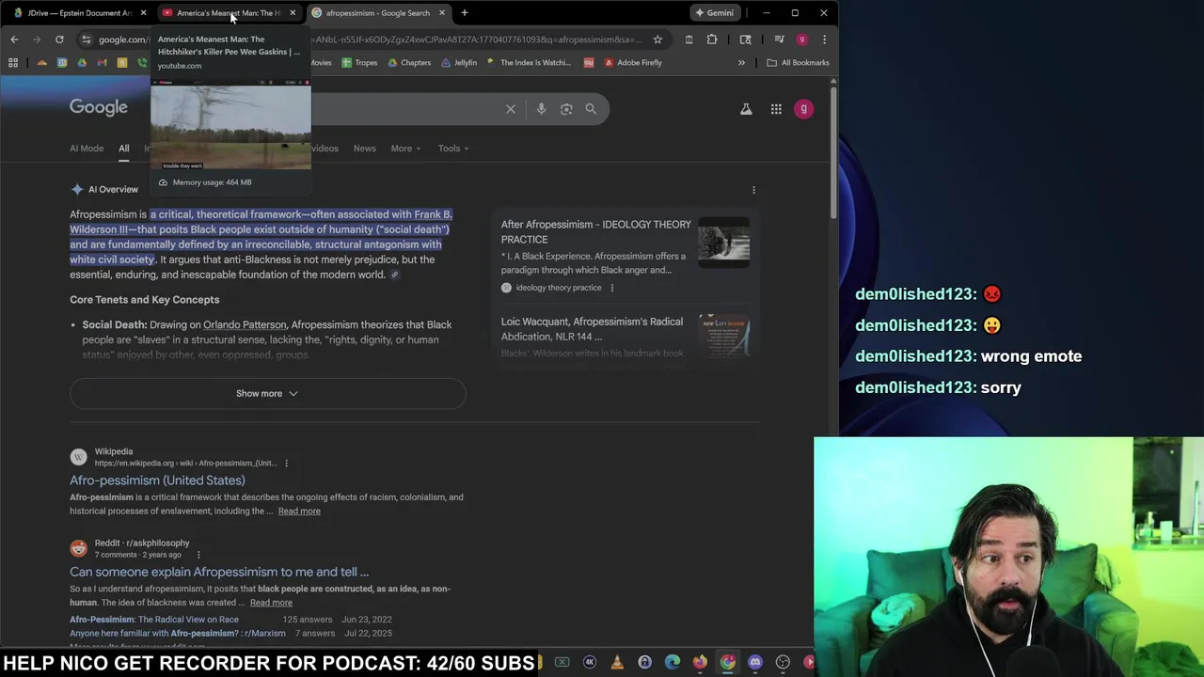Open the Adobe Firefly bookmark
The image size is (1204, 677).
pyautogui.click(x=633, y=63)
